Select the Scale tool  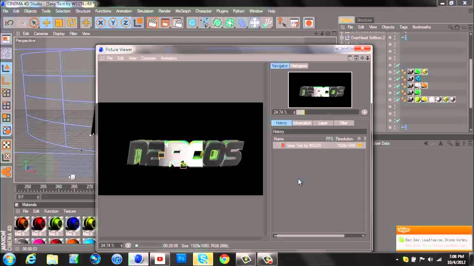(x=59, y=23)
